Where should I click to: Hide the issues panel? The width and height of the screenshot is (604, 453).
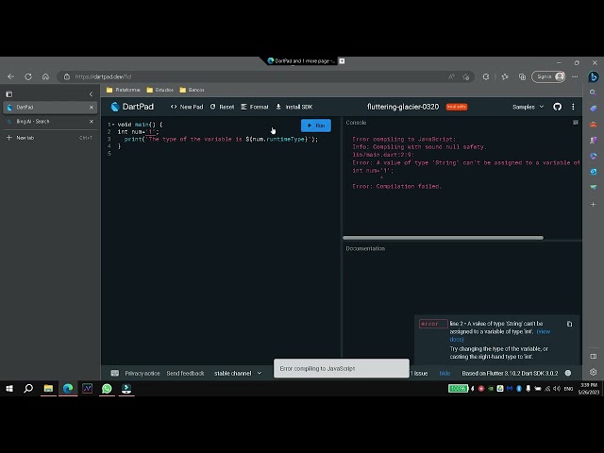tap(445, 374)
